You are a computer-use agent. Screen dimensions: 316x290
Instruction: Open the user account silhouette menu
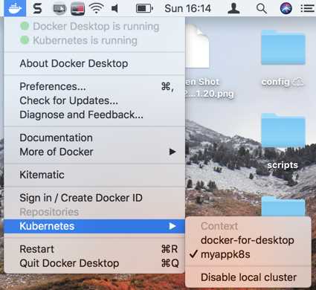pos(233,8)
